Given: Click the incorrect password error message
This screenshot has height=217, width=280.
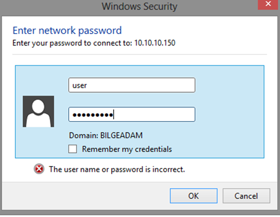Looking at the screenshot, I should click(117, 169).
